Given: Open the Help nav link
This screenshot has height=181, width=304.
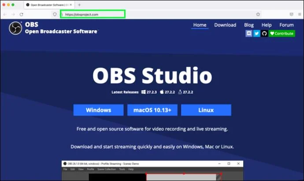Looking at the screenshot, I should [x=267, y=25].
